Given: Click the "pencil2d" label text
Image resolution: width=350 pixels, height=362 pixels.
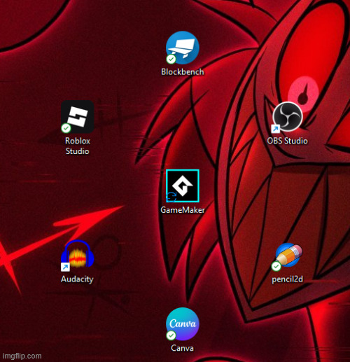Looking at the screenshot, I should tap(288, 279).
